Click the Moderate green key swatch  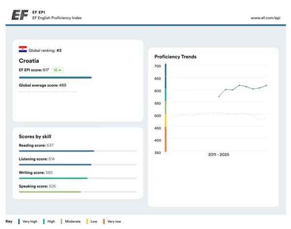pos(62,221)
